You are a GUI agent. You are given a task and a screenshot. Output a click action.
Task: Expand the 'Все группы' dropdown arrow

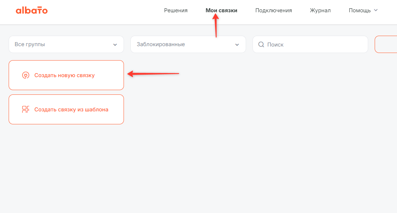click(115, 45)
